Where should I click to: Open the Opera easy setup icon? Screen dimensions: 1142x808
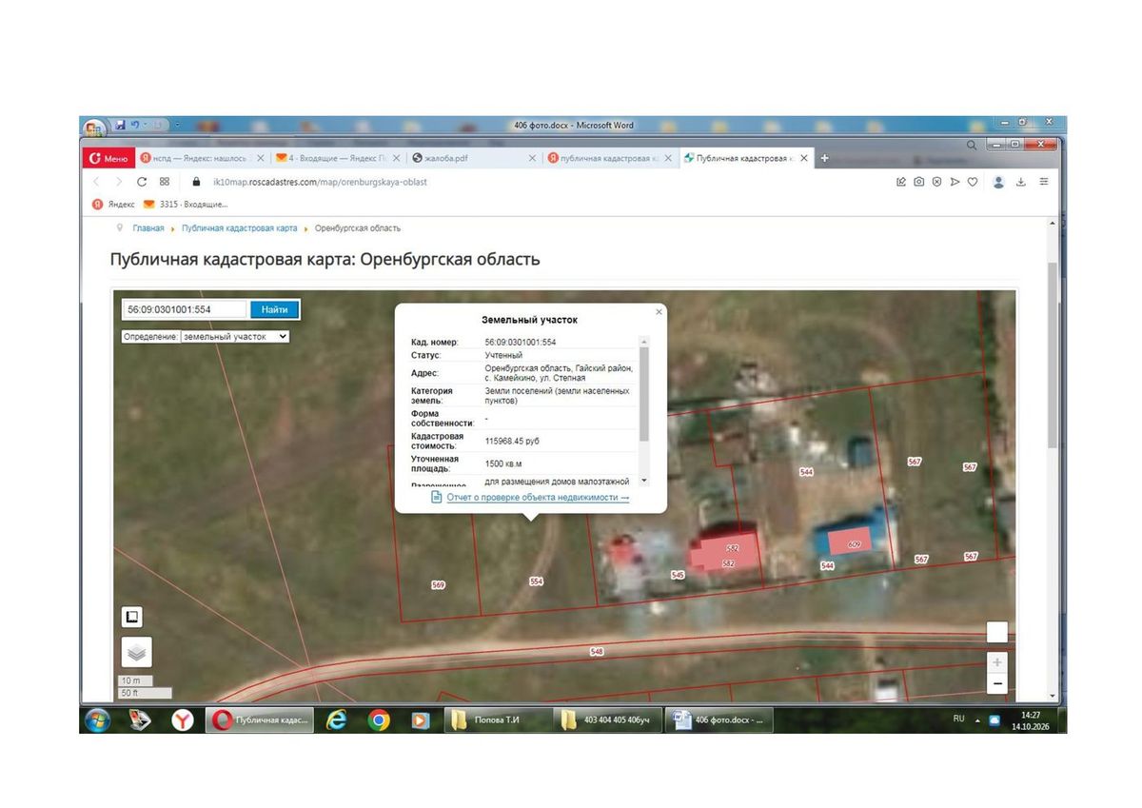tap(1044, 182)
